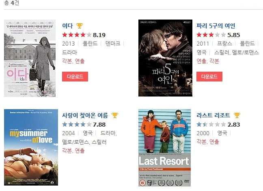Open the 사랑이 찾아온 여름 title link
263x191 pixels.
(x=85, y=115)
